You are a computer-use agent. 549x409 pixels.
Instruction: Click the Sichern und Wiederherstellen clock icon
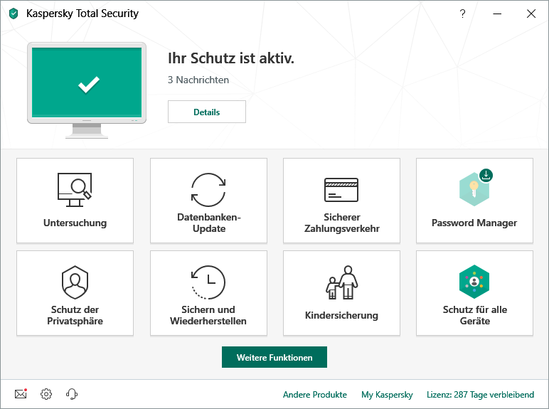pos(208,282)
